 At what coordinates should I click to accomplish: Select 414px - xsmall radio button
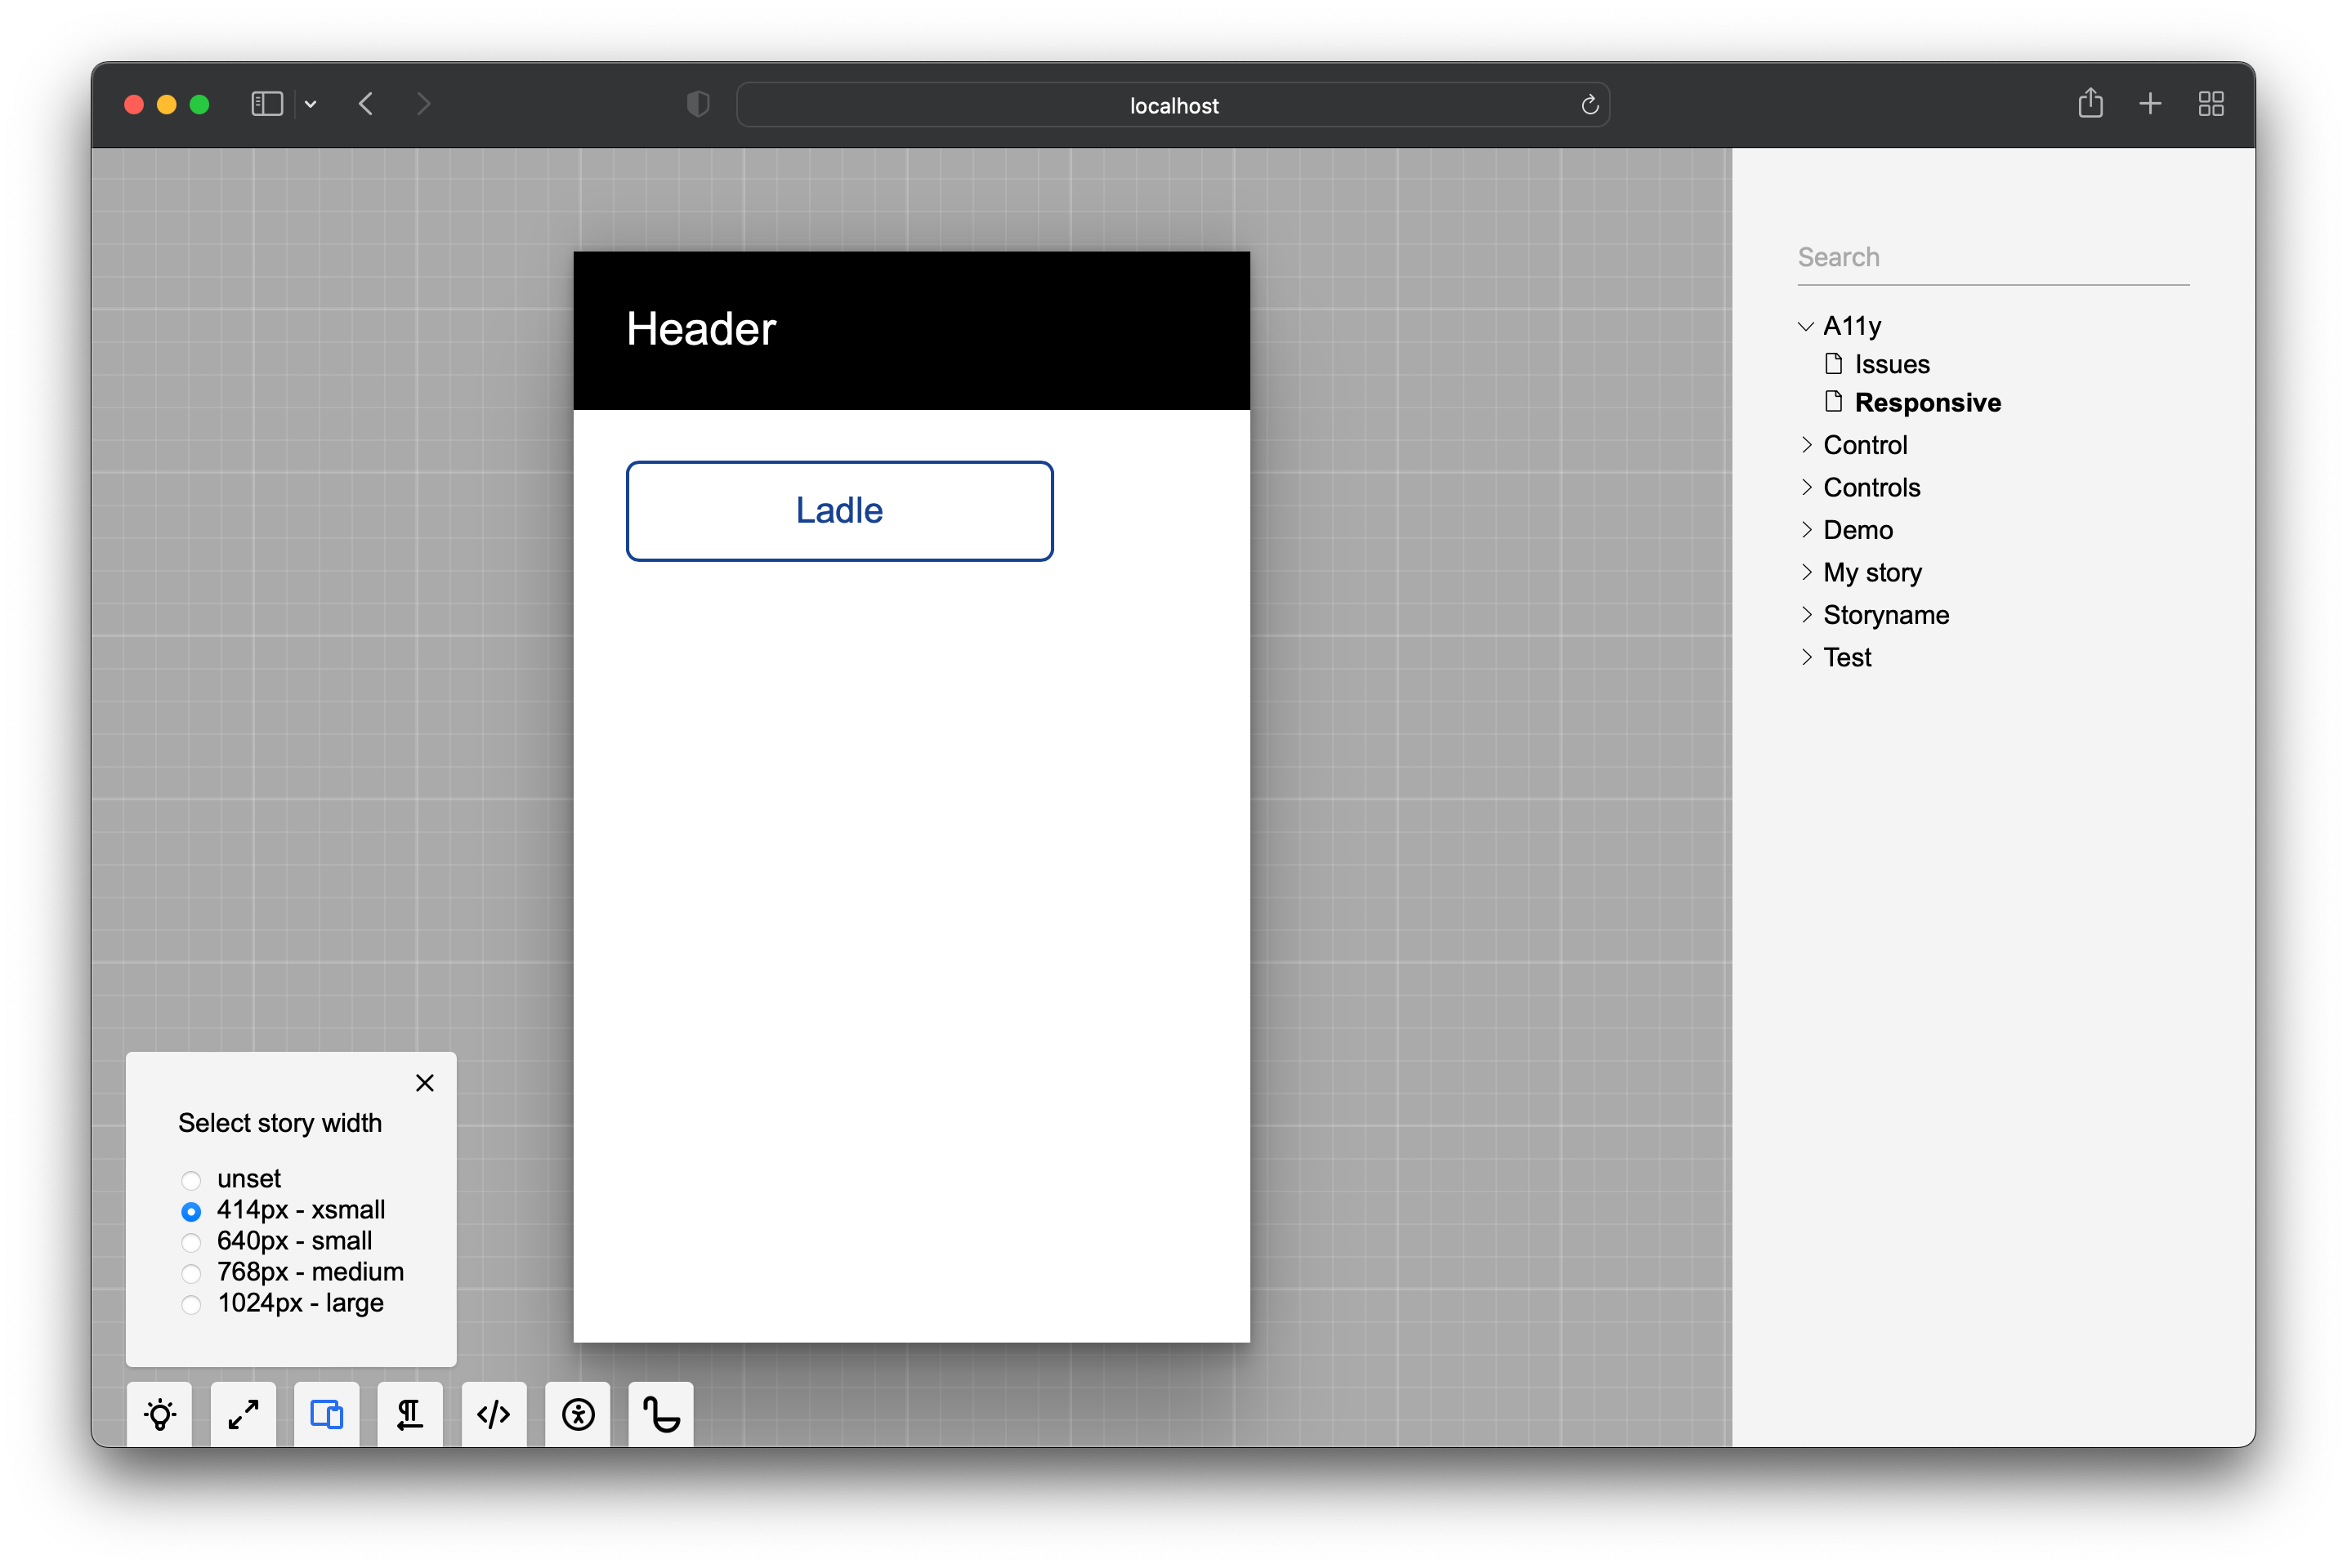(189, 1209)
